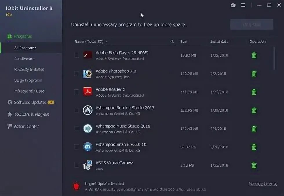Tick the Ashampoo Music Studio 2018 checkbox
This screenshot has width=284, height=196.
[x=77, y=128]
